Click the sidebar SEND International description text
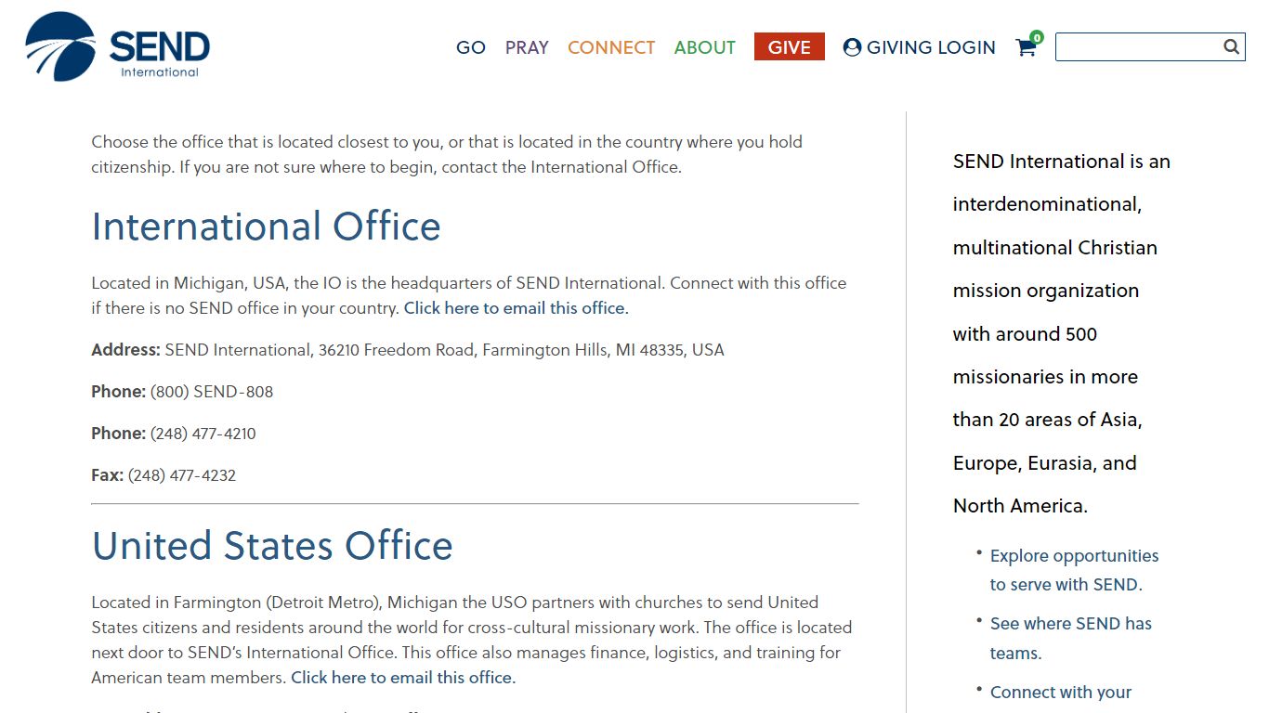The width and height of the screenshot is (1269, 713). (x=1062, y=333)
